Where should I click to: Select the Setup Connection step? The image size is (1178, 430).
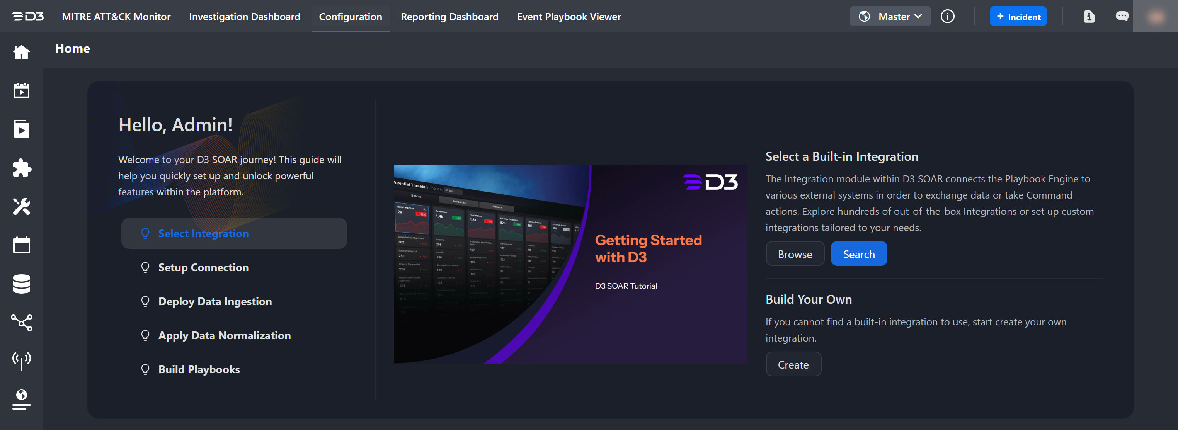click(203, 267)
